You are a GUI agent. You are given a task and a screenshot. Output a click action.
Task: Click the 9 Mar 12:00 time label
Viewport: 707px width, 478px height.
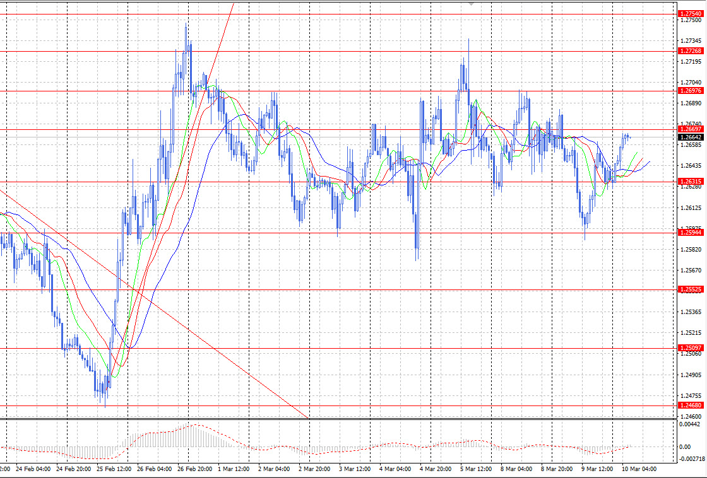click(x=597, y=469)
